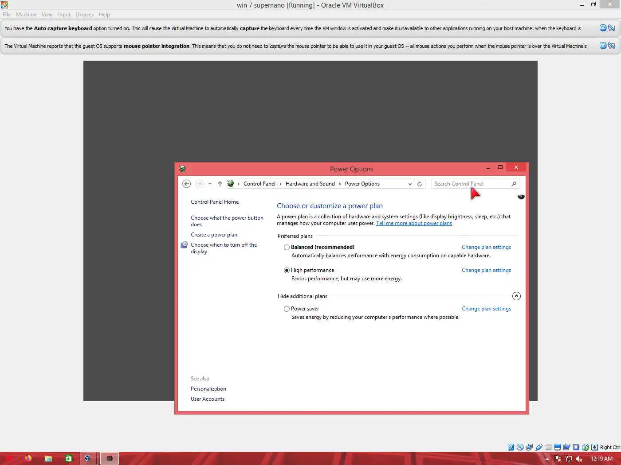621x465 pixels.
Task: Click the network tray icon
Action: (569, 459)
